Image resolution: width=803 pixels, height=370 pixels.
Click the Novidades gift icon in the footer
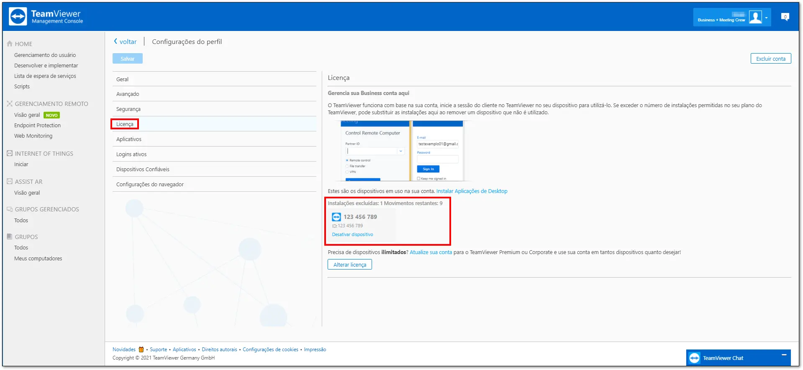[x=141, y=349]
